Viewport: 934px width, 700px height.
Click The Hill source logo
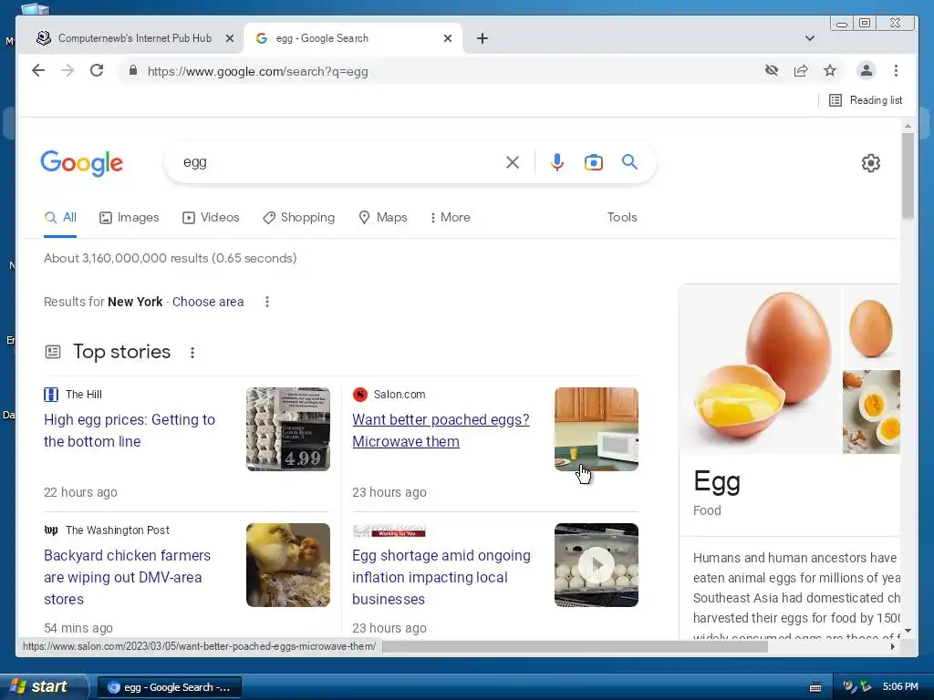(51, 394)
